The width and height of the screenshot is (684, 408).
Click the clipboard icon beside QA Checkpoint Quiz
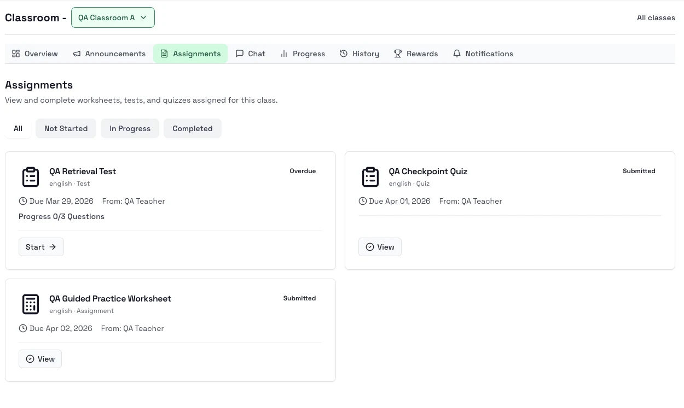[370, 177]
